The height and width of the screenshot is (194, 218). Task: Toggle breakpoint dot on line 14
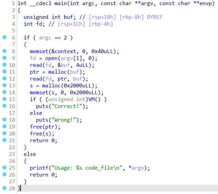tap(4, 92)
